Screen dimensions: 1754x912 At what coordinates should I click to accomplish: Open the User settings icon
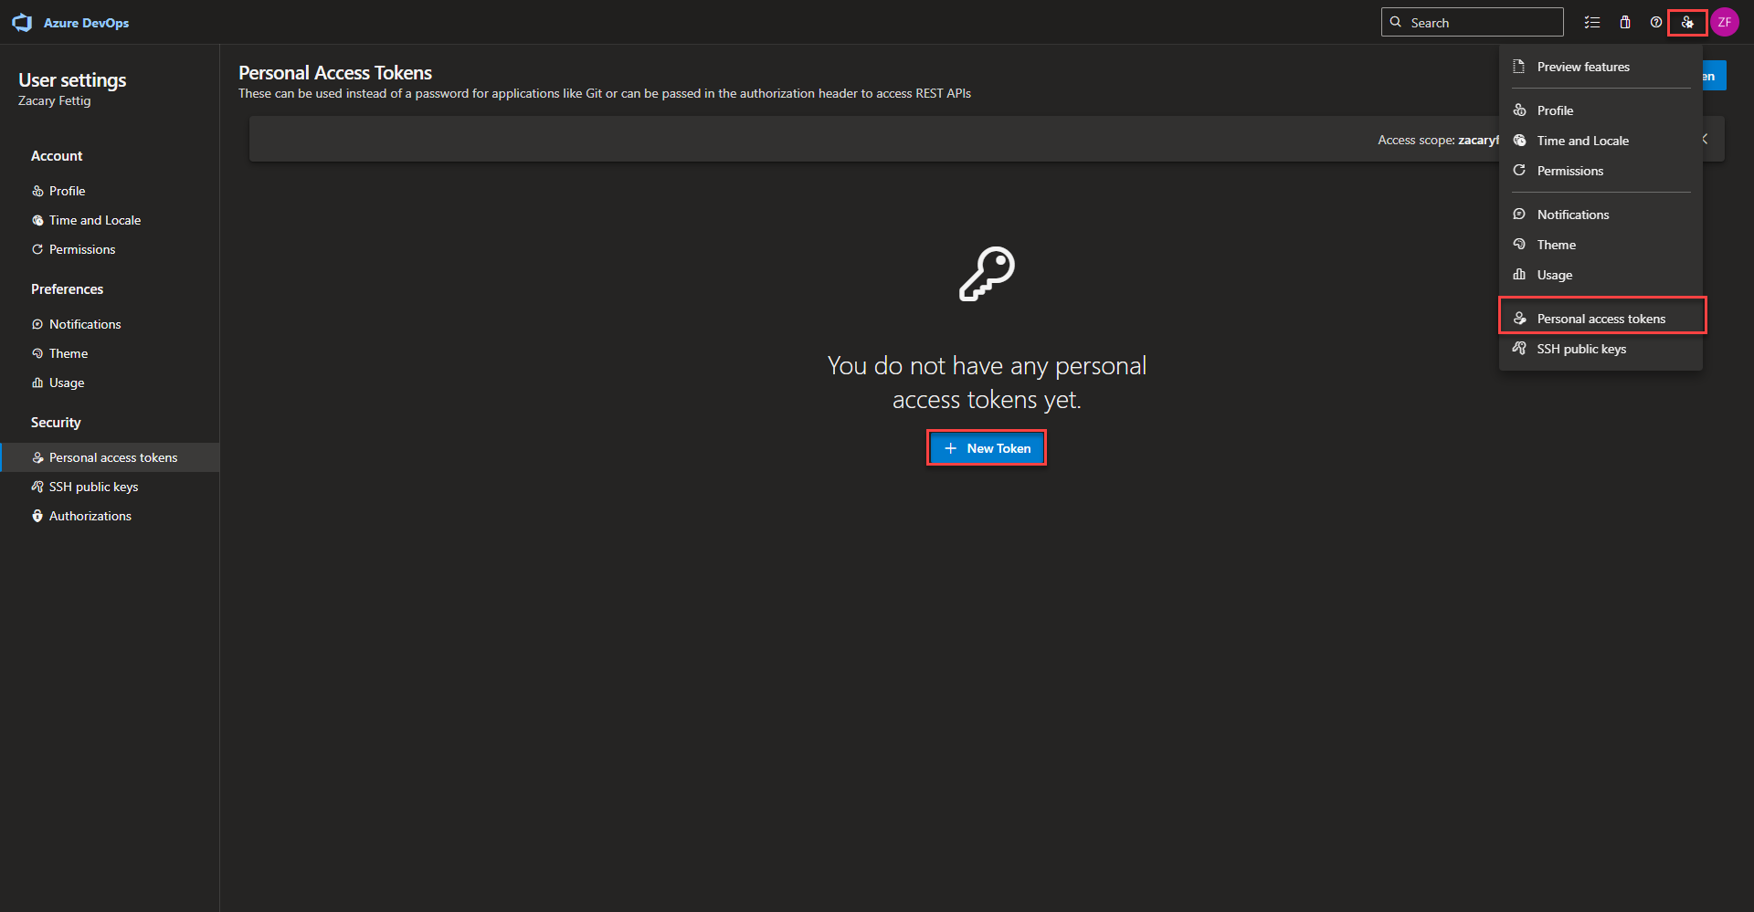(x=1687, y=23)
